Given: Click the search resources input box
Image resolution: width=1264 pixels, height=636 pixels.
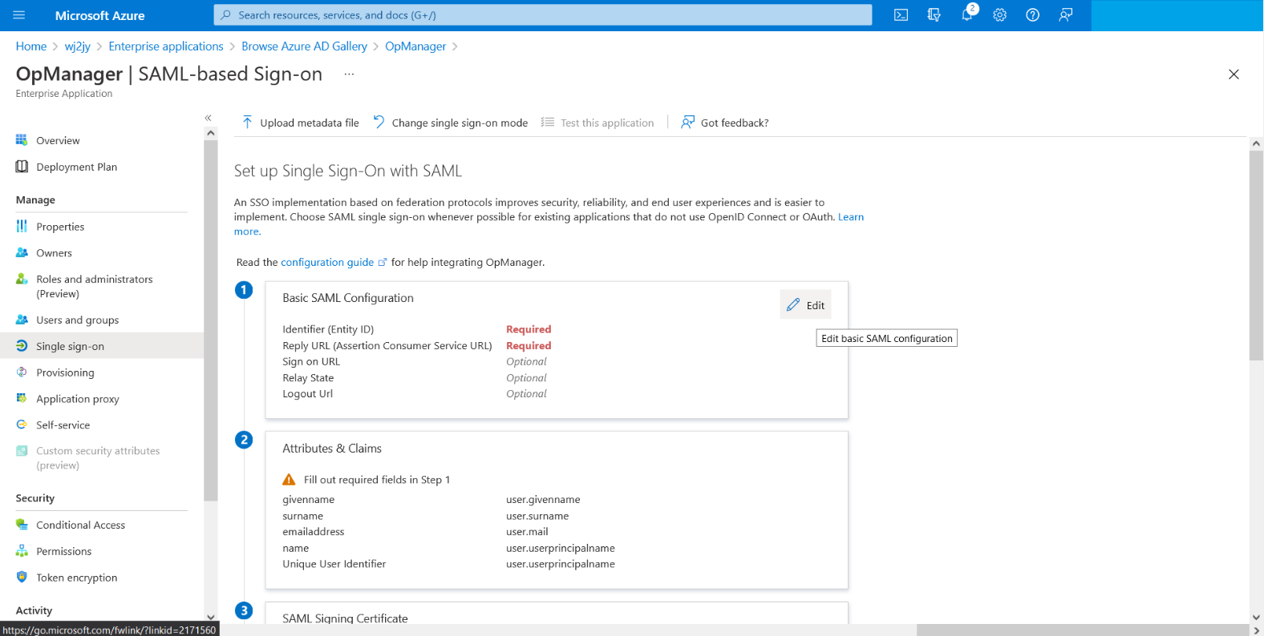Looking at the screenshot, I should (543, 15).
